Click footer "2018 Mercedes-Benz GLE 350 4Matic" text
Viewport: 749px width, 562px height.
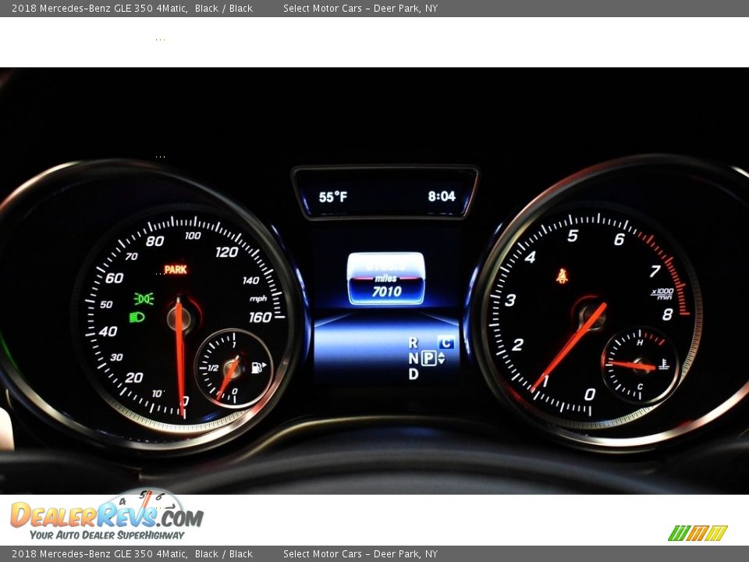point(99,554)
